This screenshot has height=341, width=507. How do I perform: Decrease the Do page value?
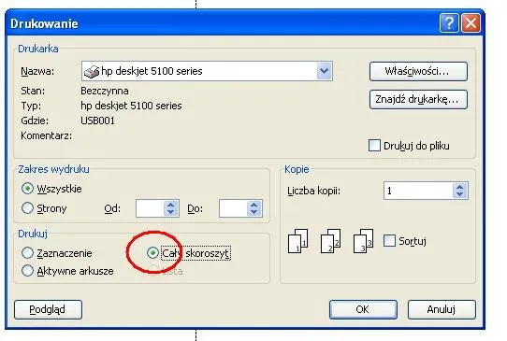coord(254,212)
